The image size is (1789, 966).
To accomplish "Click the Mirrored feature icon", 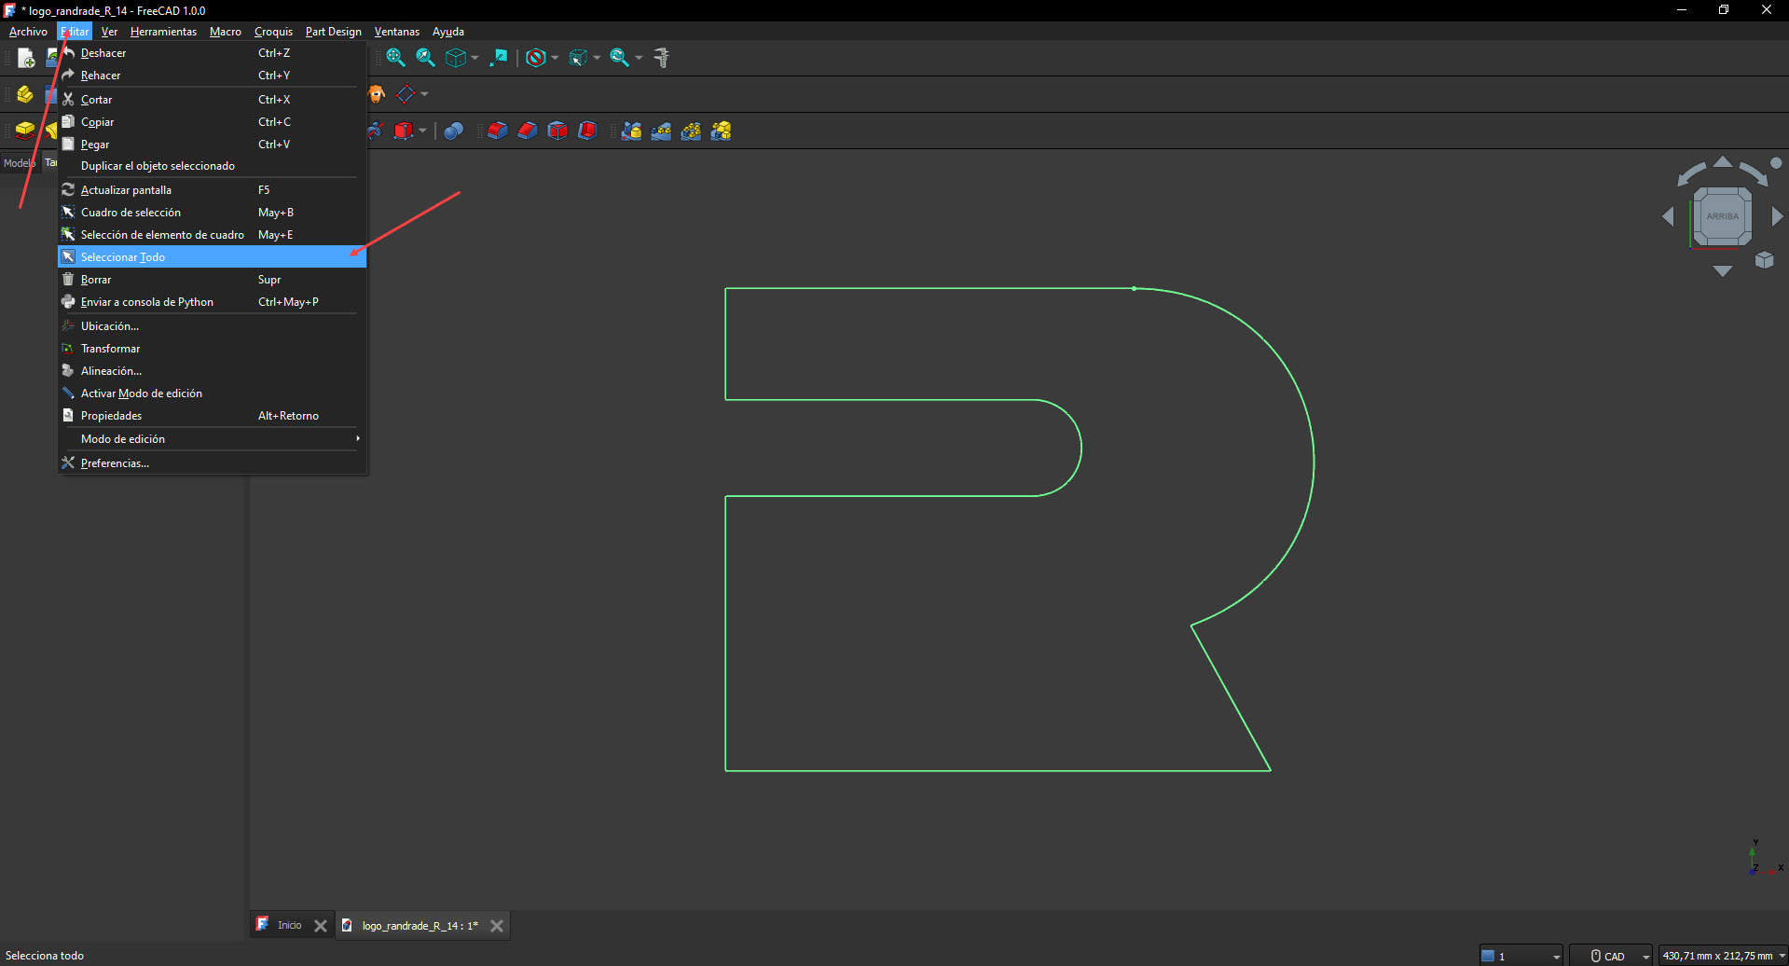I will click(x=631, y=131).
